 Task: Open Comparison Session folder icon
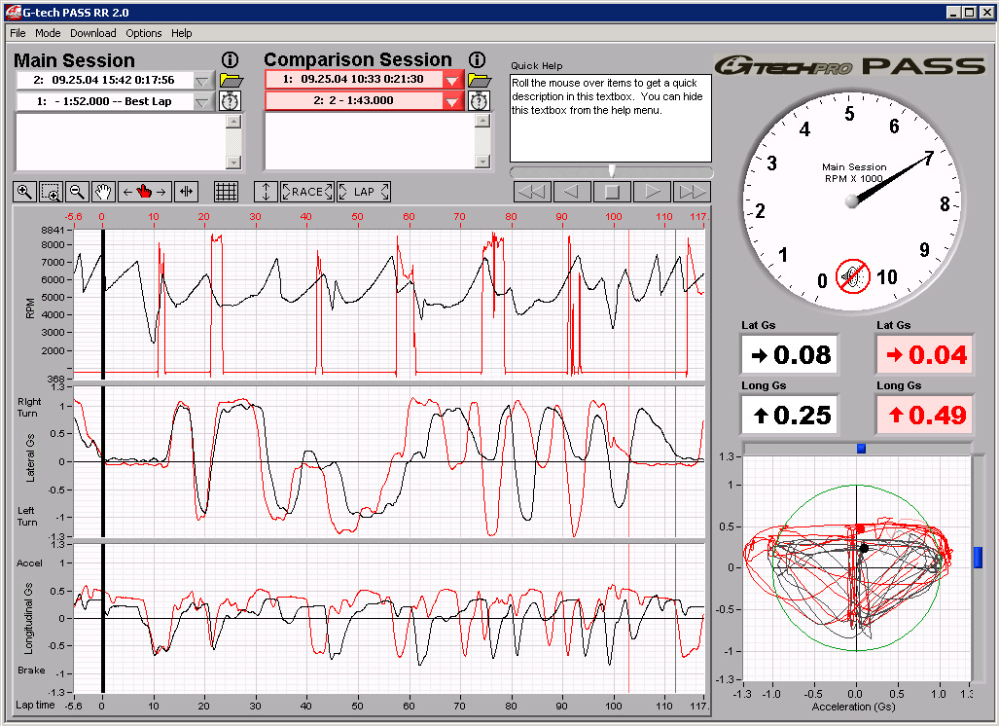coord(480,81)
